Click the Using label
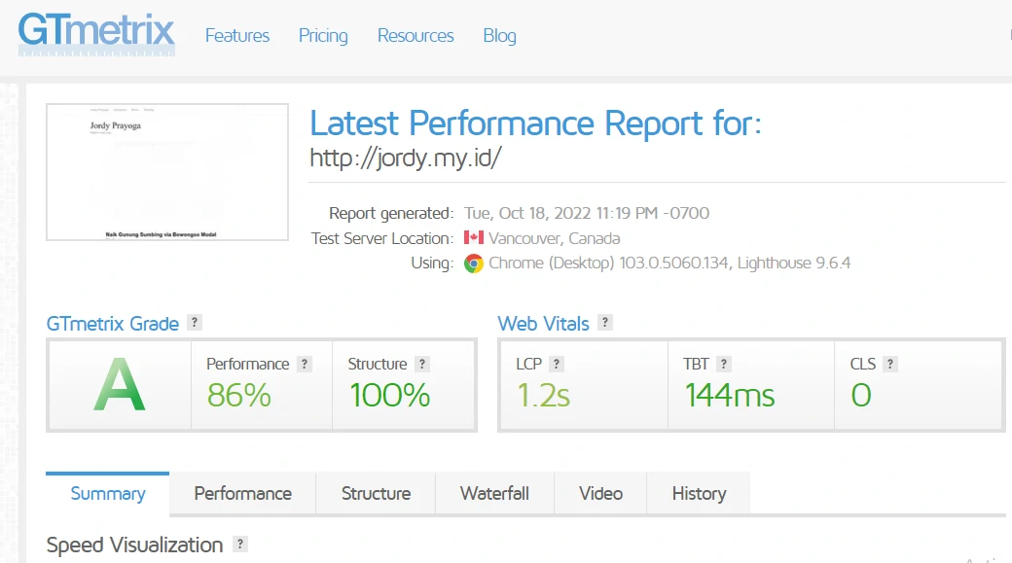This screenshot has width=1012, height=563. [x=432, y=264]
